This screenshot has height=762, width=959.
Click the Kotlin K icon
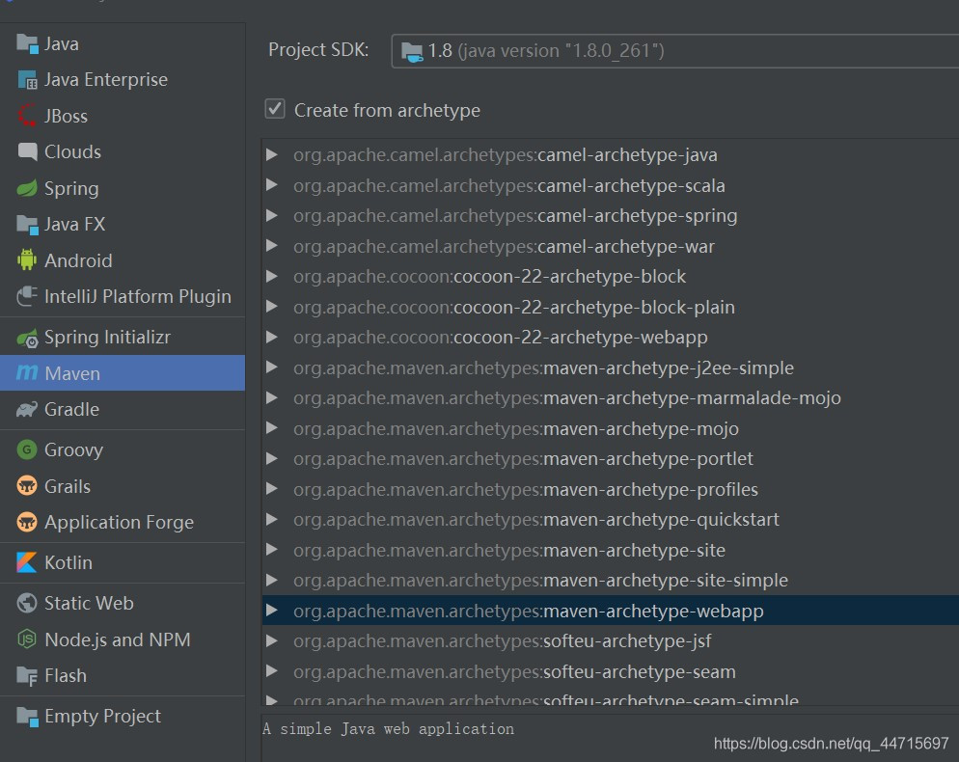tap(27, 562)
